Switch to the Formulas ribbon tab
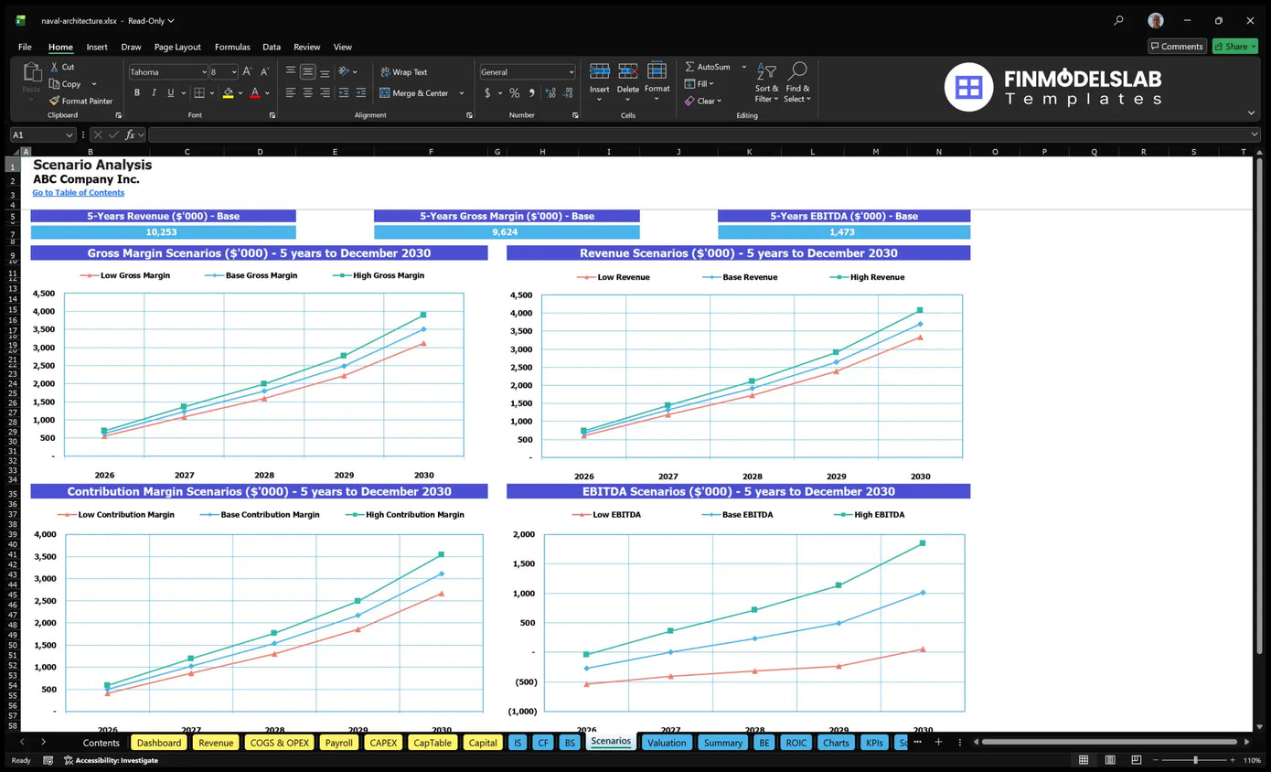 tap(232, 47)
